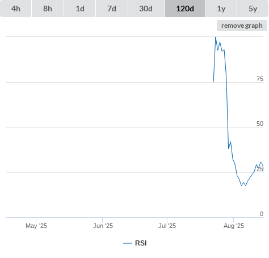Image resolution: width=269 pixels, height=258 pixels.
Task: Select the 7d range tab
Action: point(112,9)
